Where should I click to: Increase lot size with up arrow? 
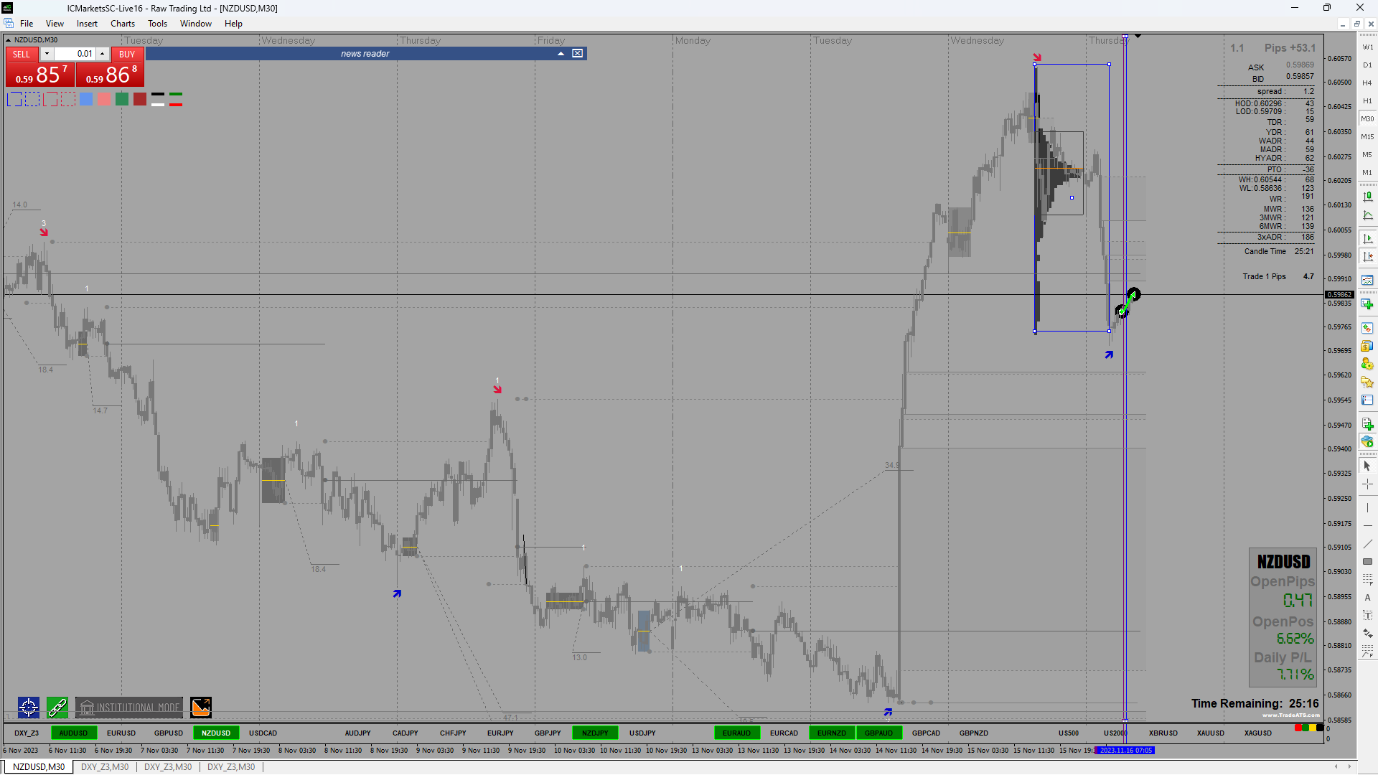pos(103,54)
